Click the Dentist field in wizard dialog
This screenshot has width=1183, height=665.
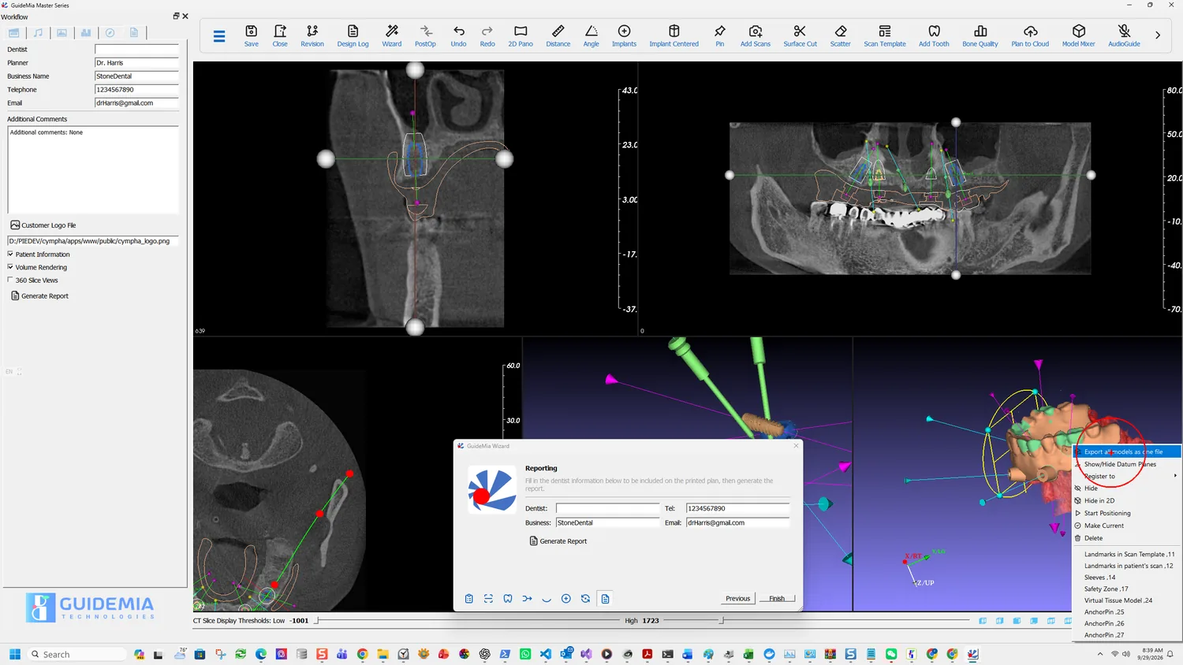[607, 508]
